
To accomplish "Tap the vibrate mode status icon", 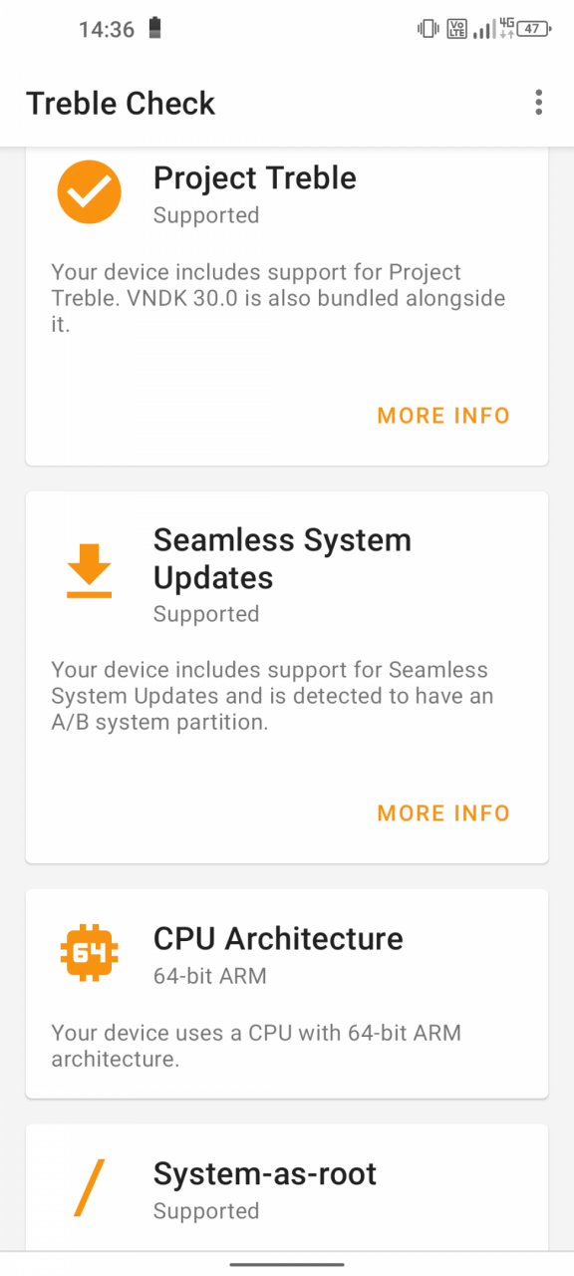I will point(429,29).
